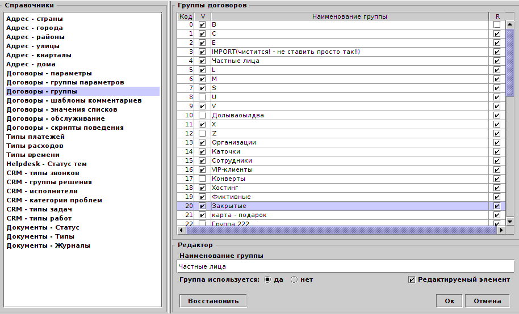519x314 pixels.
Task: Select the 'нет' radio button
Action: [294, 280]
